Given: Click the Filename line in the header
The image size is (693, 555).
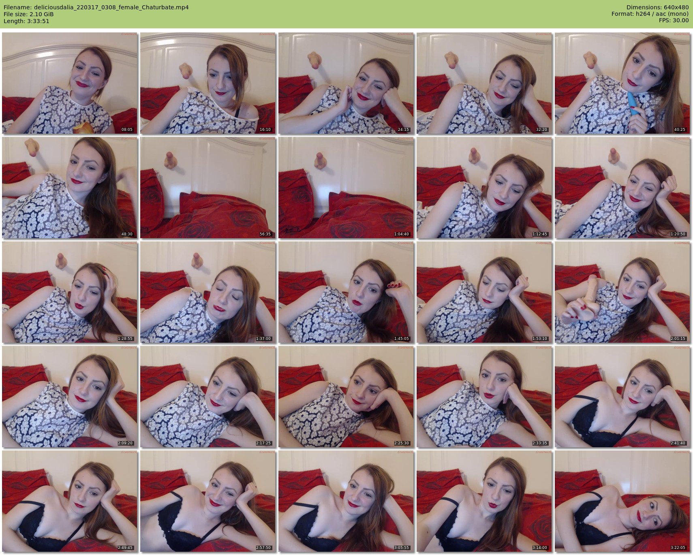Looking at the screenshot, I should coord(96,7).
